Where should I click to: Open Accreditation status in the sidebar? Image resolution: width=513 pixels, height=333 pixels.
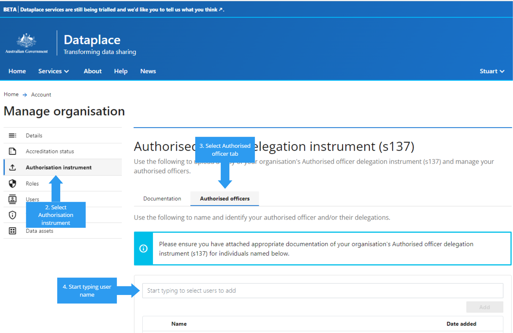click(x=63, y=151)
